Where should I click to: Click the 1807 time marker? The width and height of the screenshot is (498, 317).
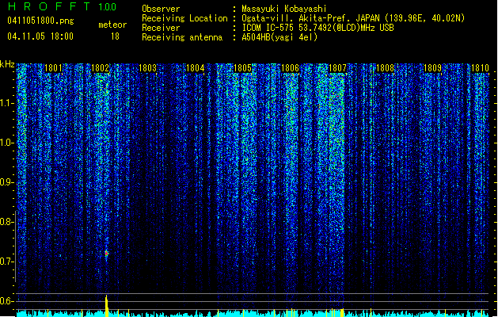(x=337, y=68)
